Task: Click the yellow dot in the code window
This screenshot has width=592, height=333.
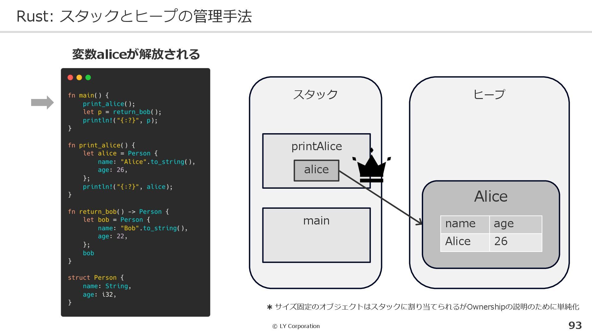Action: tap(79, 78)
